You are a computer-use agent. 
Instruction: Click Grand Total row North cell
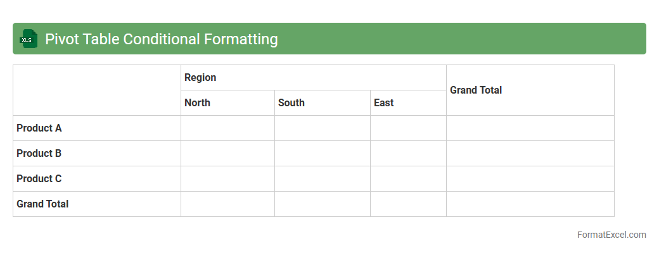[227, 204]
